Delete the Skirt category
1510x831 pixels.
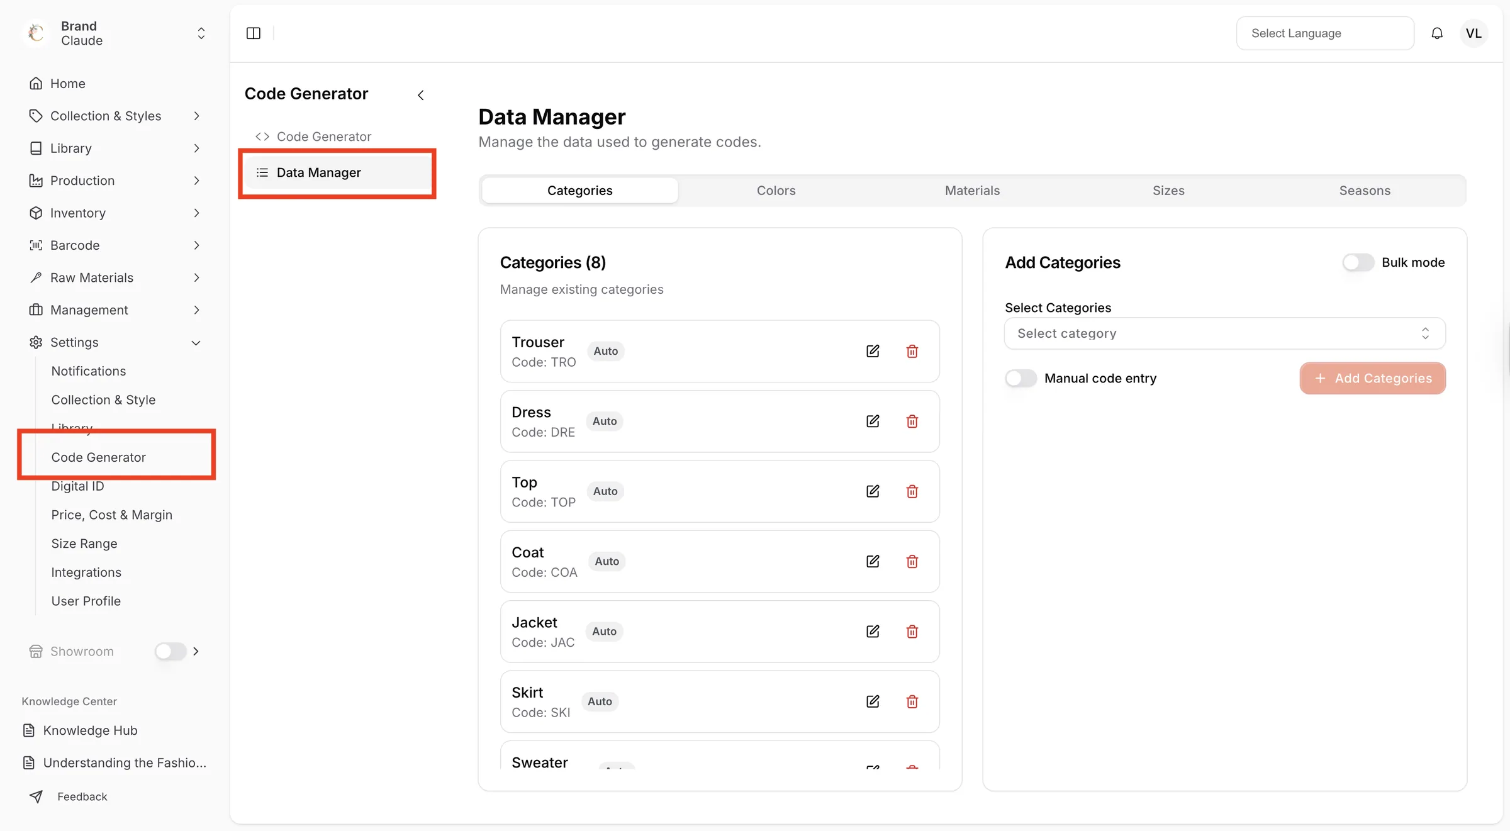[912, 701]
